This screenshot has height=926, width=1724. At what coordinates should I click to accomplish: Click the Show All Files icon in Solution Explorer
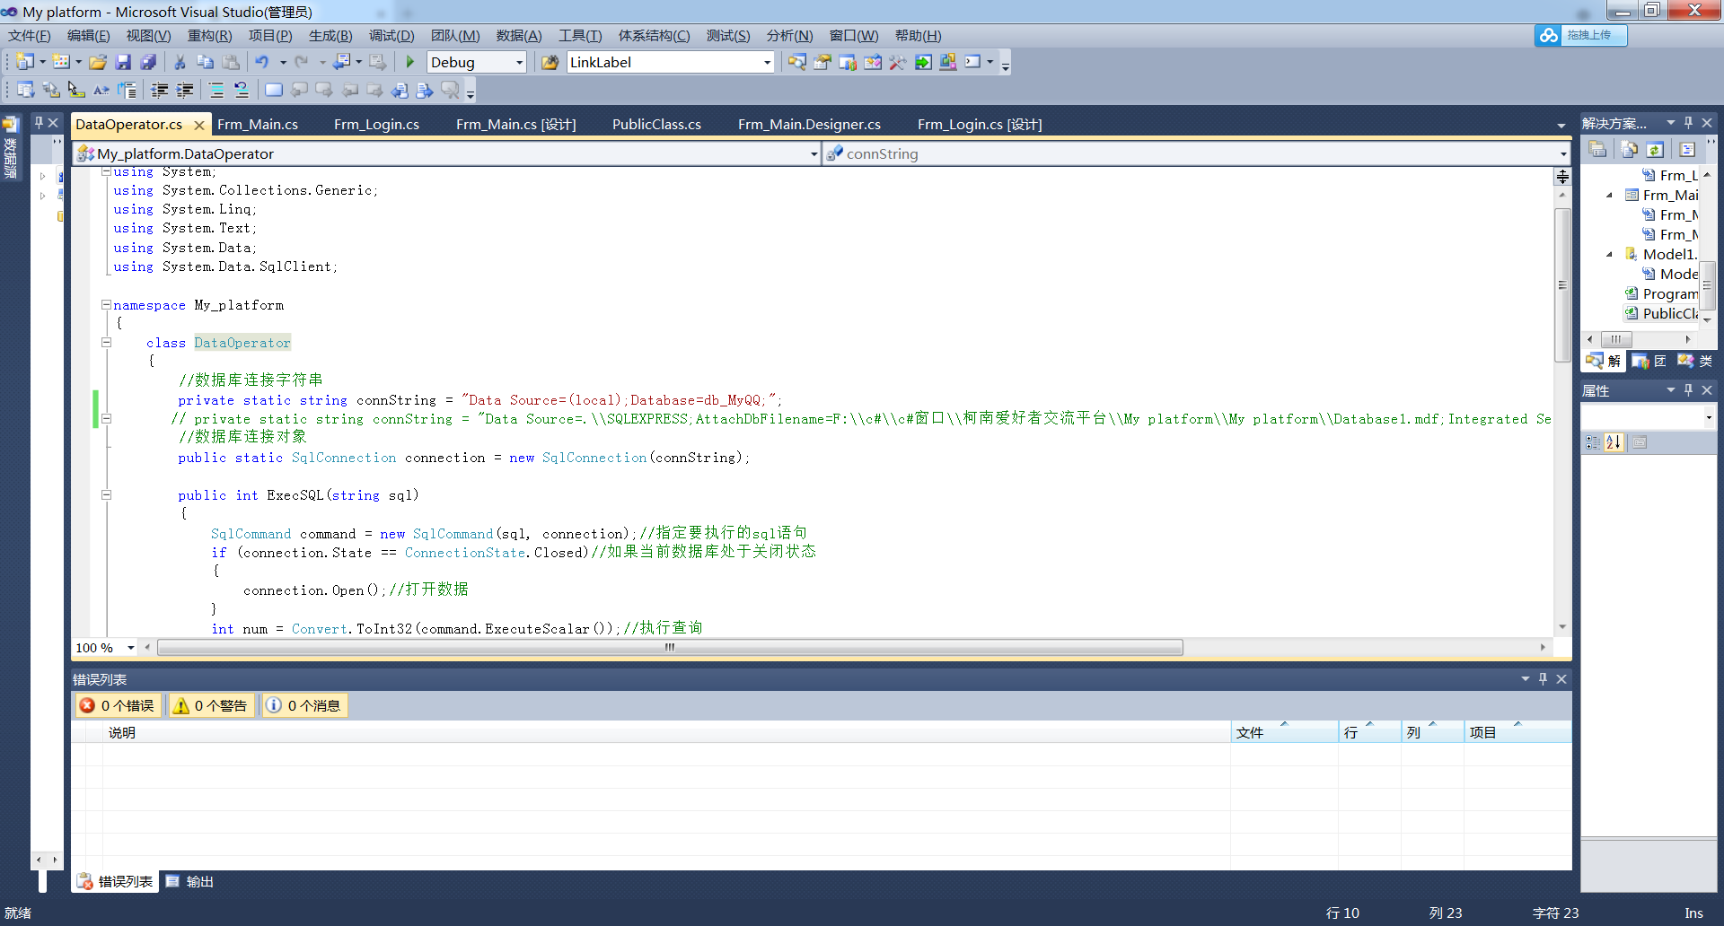pos(1630,150)
